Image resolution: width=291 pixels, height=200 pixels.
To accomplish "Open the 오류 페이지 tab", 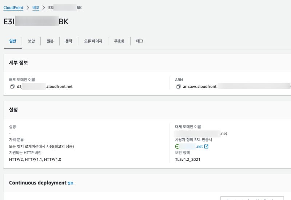I will point(93,41).
